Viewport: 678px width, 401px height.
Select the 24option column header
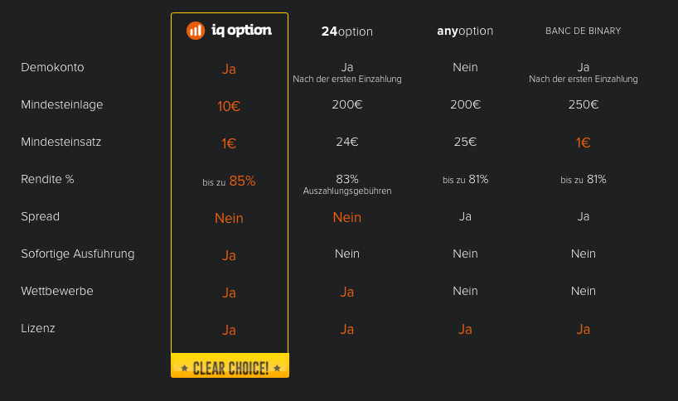[346, 31]
